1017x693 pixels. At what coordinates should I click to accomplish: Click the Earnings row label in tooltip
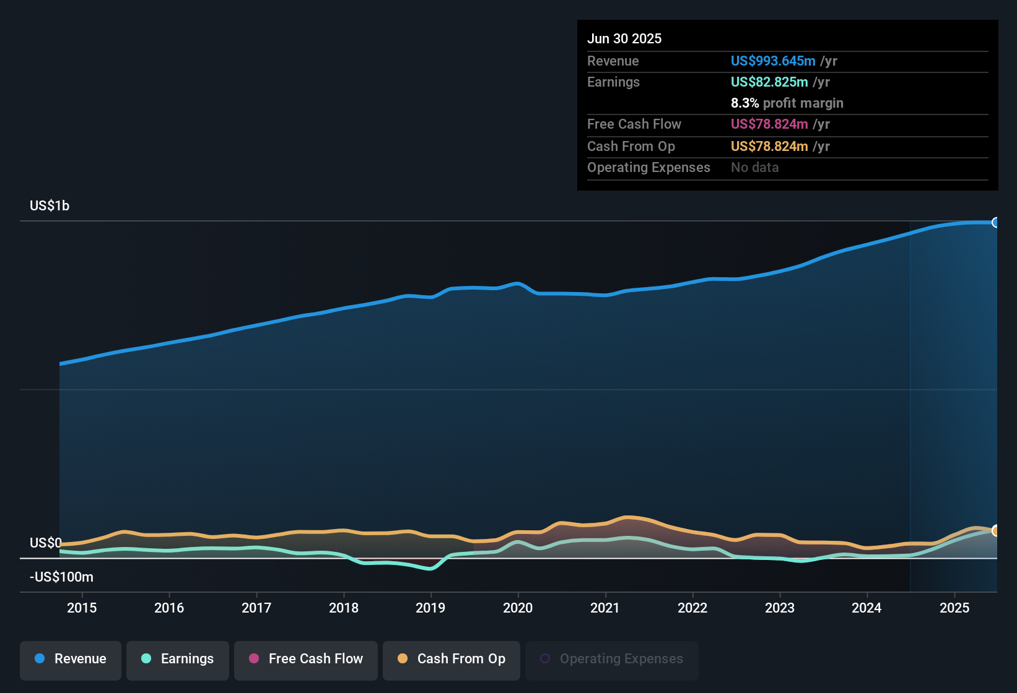613,82
